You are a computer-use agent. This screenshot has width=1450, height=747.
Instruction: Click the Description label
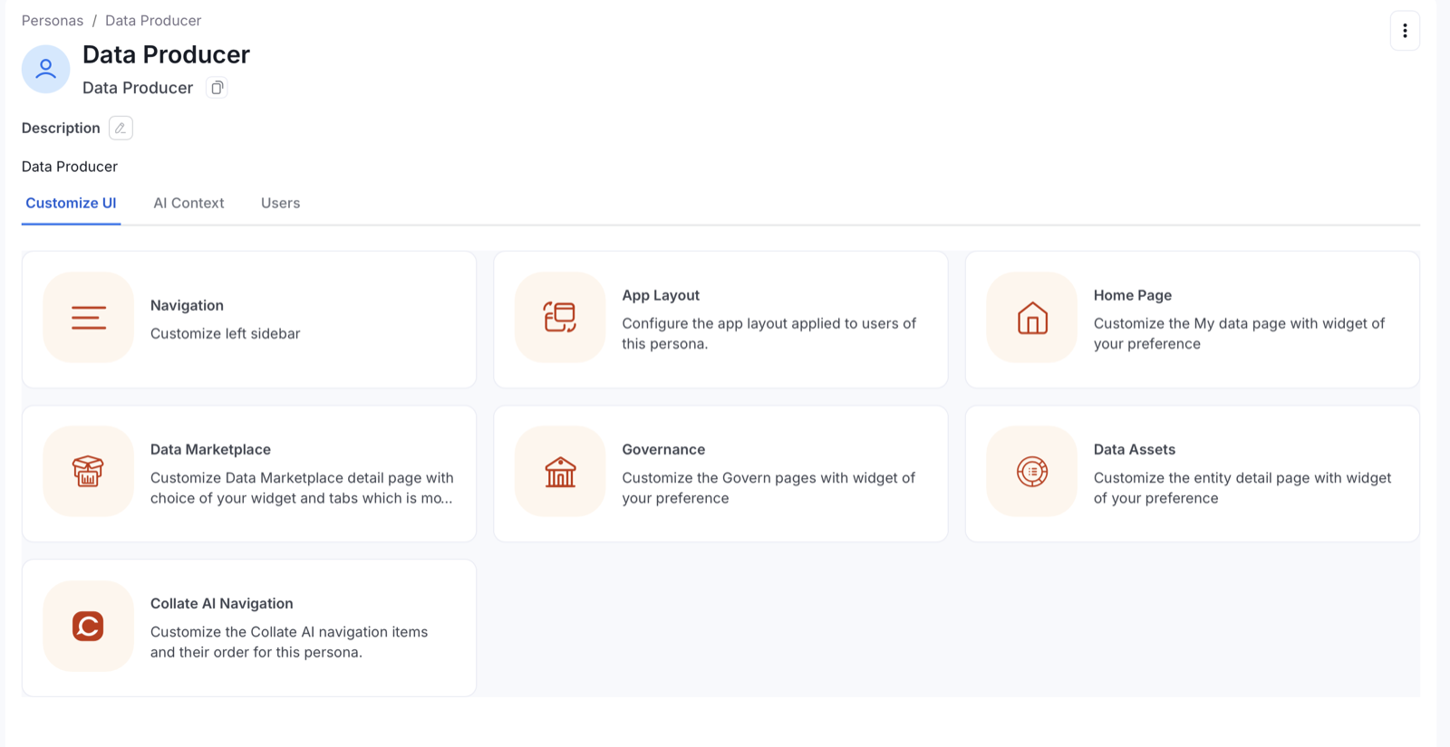(x=61, y=128)
